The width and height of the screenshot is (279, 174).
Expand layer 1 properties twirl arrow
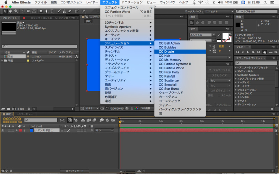(x=17, y=130)
